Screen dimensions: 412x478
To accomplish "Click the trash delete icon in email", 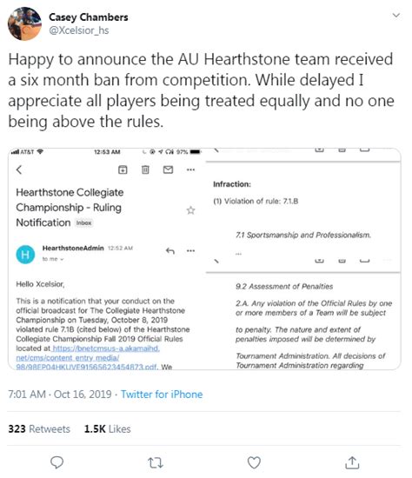I will [145, 169].
